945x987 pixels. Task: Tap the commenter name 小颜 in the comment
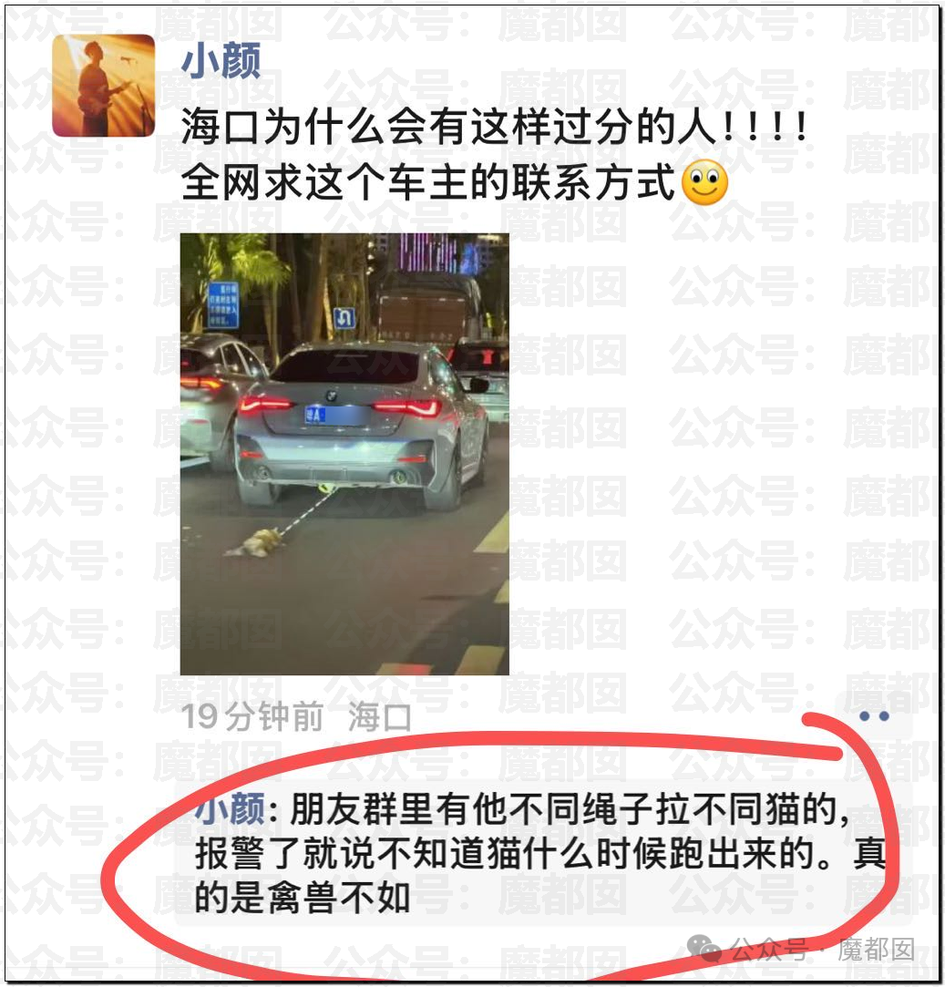click(x=229, y=809)
